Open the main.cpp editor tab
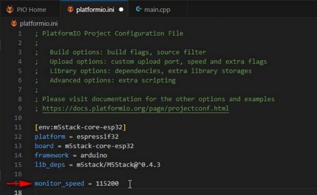The image size is (317, 195). pyautogui.click(x=158, y=9)
